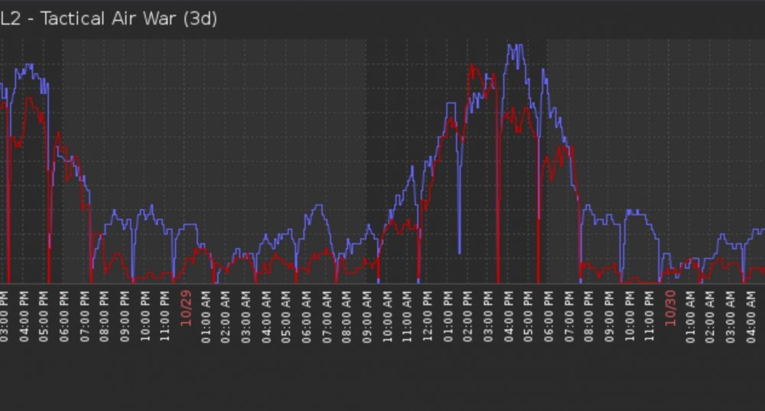Click the 02:00 AM label between 10/29 and 10/30
This screenshot has width=765, height=411.
[x=226, y=317]
